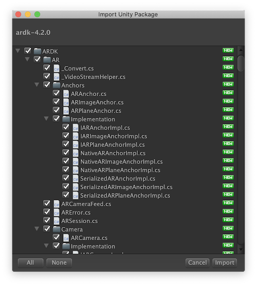Click the folder icon of Implementation under Camera
The height and width of the screenshot is (286, 257).
pos(66,246)
